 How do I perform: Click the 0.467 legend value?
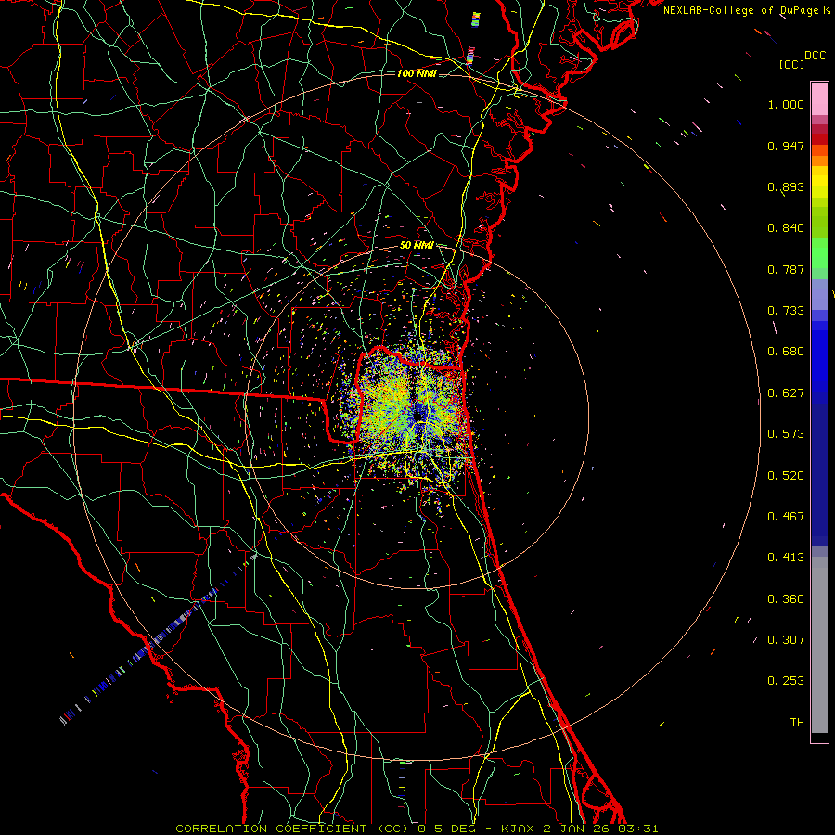[786, 517]
